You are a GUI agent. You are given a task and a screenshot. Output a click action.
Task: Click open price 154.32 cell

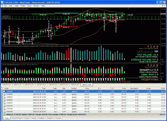pos(87,106)
